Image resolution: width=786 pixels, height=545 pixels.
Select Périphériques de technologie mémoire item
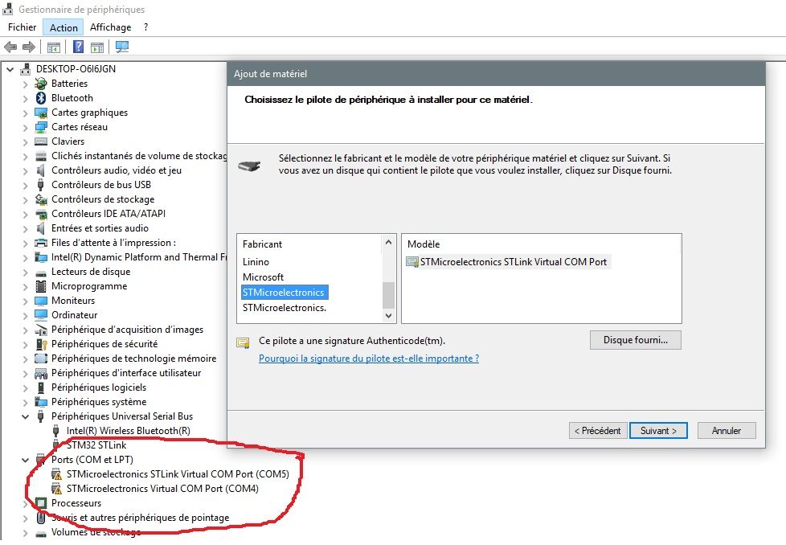pos(134,359)
